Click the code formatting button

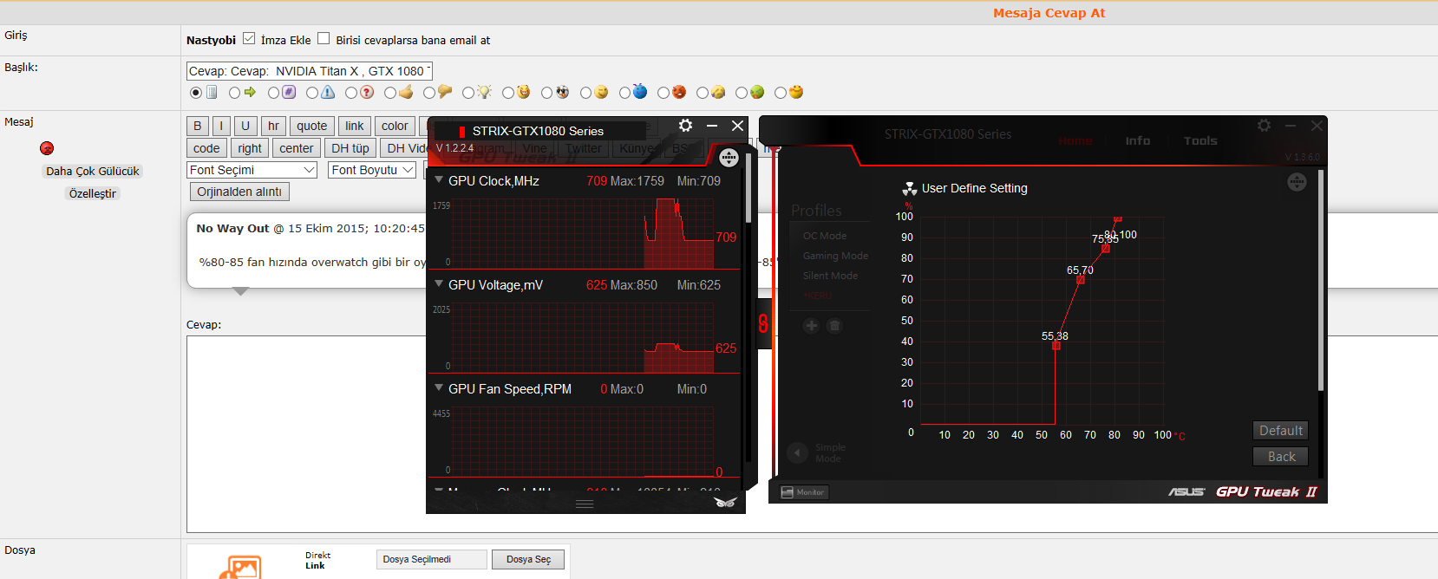[206, 148]
